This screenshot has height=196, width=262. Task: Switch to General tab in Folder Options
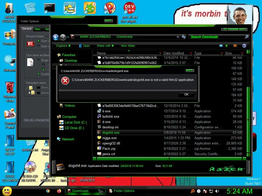27,29
